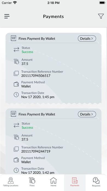Switch to Tolling Locations tab
This screenshot has height=191, width=107.
click(x=11, y=182)
